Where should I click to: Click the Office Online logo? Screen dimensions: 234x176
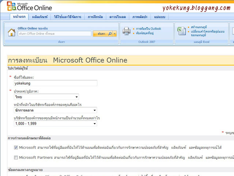click(x=29, y=6)
